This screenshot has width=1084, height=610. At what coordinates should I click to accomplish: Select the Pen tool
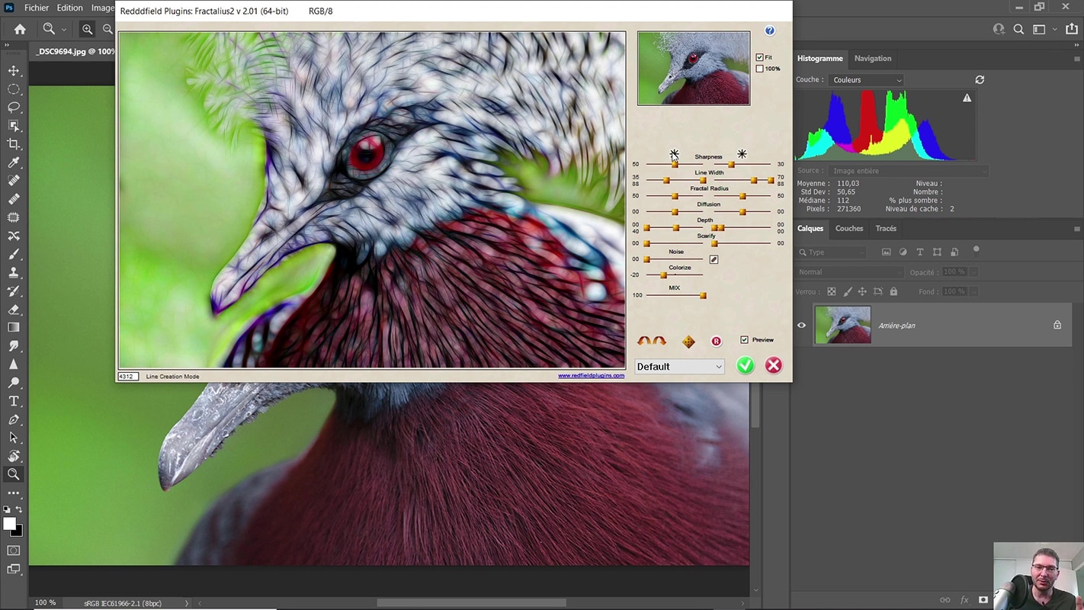click(14, 419)
